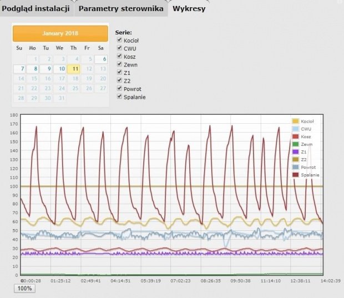344x298 pixels.
Task: Switch to the Podgląd instalacji tab
Action: (x=36, y=8)
